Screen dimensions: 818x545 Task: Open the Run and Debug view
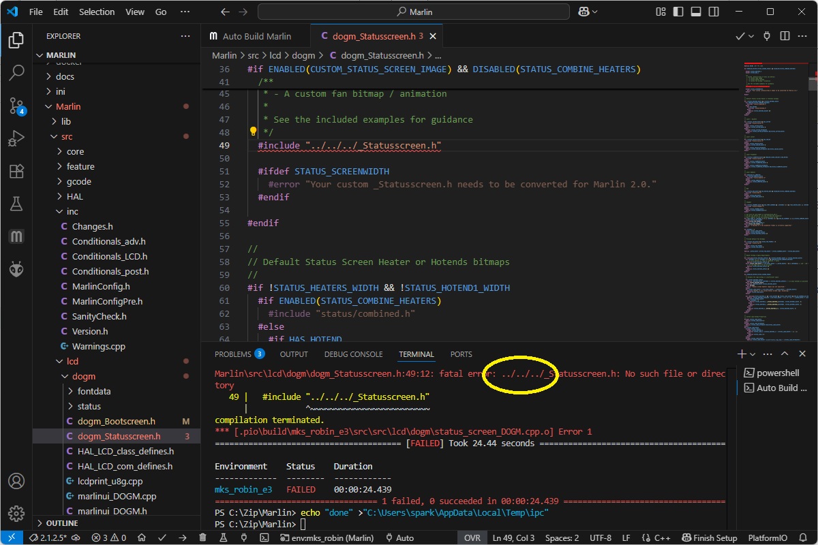click(x=16, y=138)
